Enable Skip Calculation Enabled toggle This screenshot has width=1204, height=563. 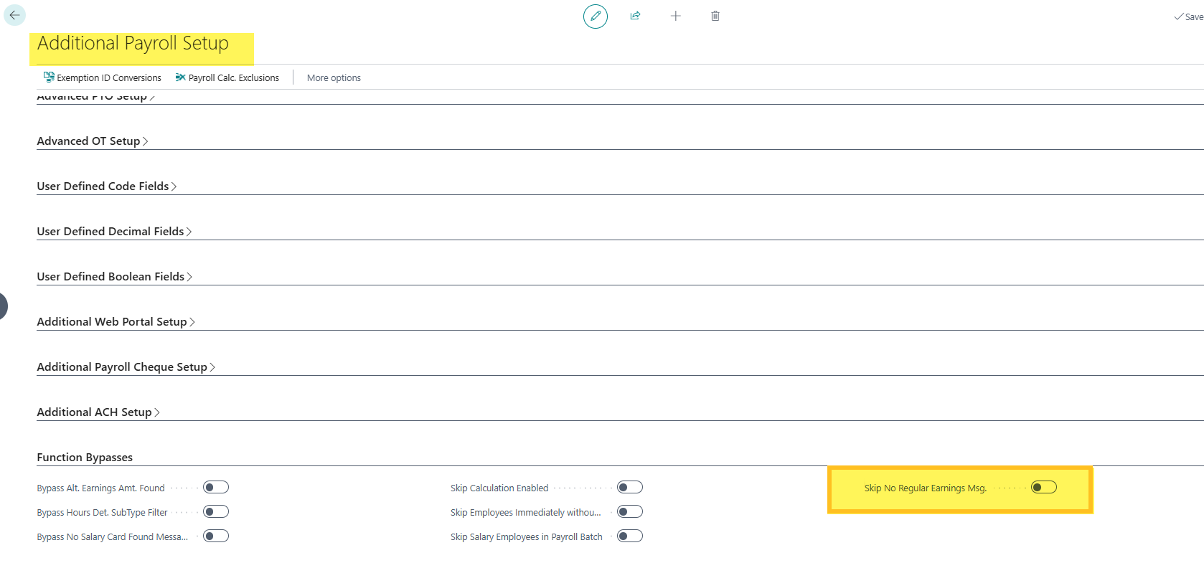point(629,488)
